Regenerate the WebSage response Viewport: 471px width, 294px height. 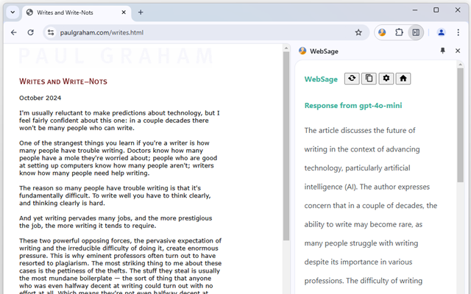[352, 79]
